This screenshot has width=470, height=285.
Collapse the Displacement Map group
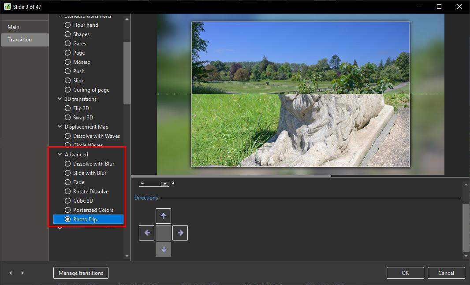[60, 127]
